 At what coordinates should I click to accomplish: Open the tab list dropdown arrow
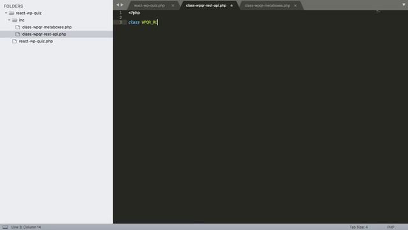(x=404, y=4)
